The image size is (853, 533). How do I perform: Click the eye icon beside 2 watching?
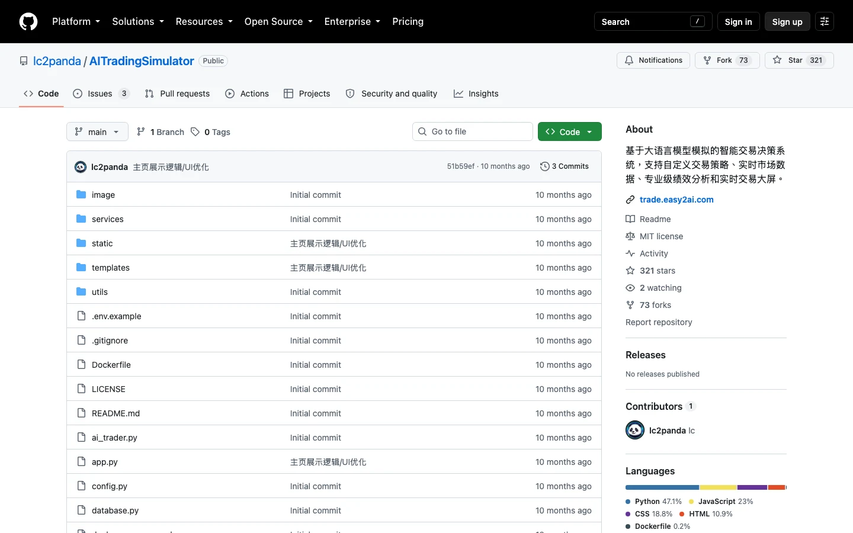click(x=630, y=288)
